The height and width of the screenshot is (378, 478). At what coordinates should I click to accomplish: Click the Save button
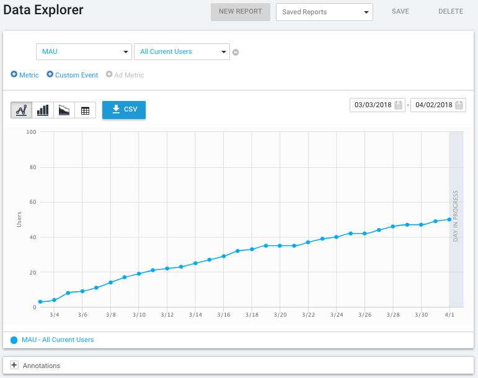(401, 12)
